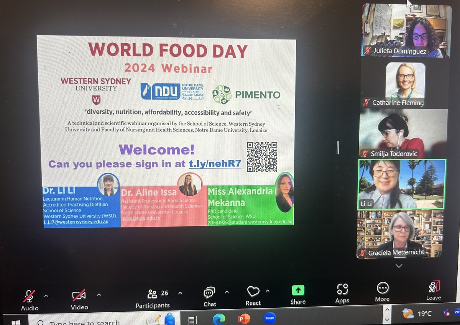Open Zoom from the taskbar
Viewport: 460px width, 325px height.
click(269, 318)
